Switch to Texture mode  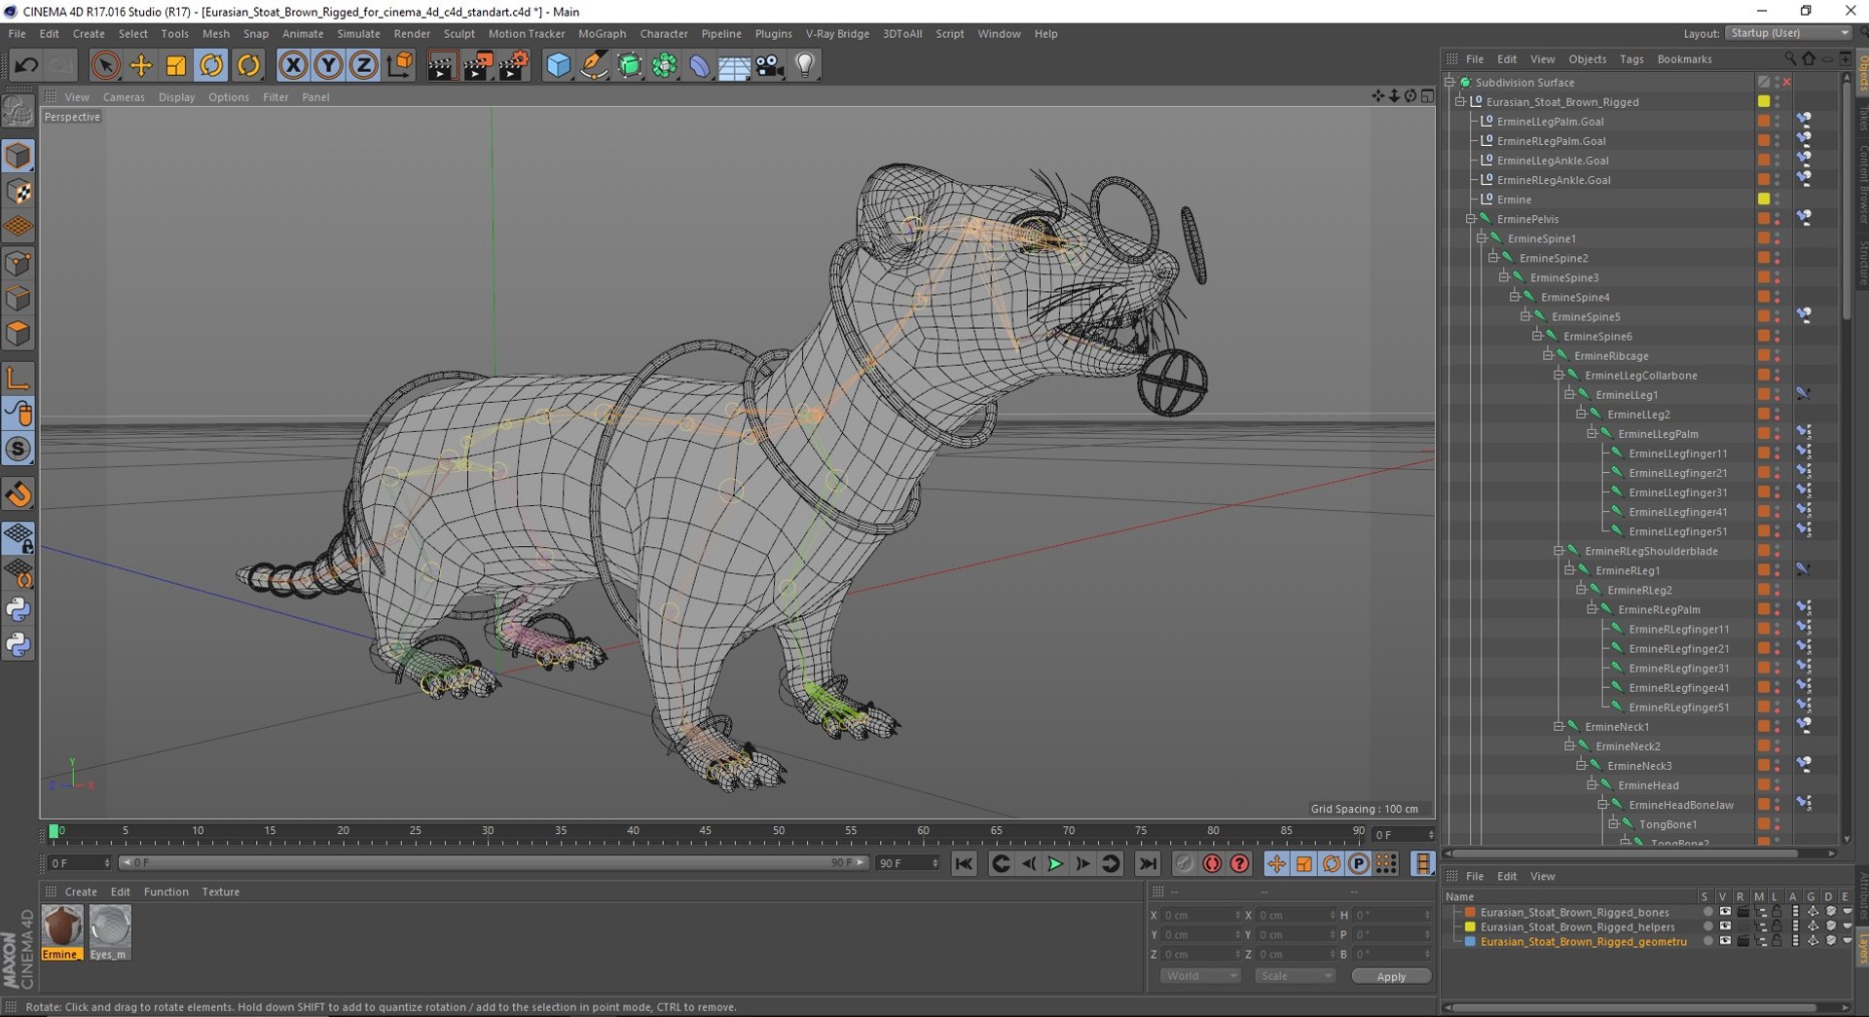pos(18,192)
